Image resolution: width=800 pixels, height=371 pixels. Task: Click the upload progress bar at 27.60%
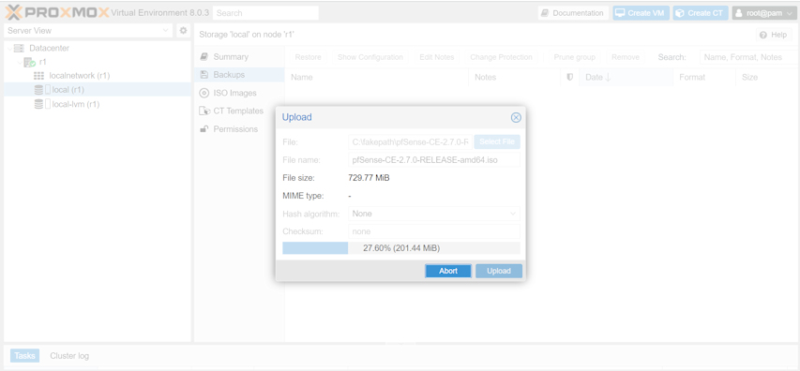click(401, 248)
